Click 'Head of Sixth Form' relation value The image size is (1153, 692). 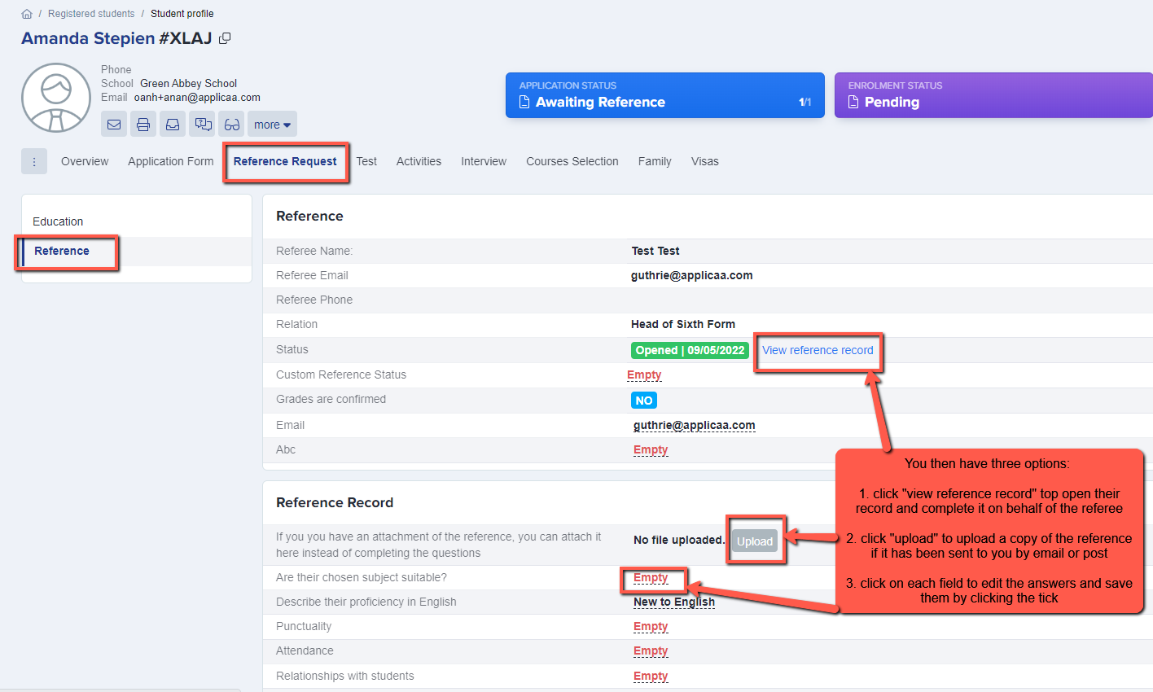tap(683, 324)
